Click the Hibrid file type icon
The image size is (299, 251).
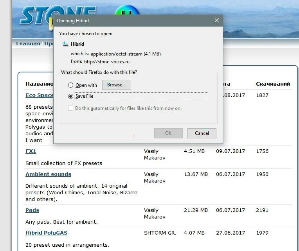click(65, 44)
